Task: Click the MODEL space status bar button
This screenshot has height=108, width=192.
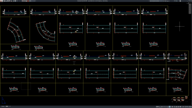Action: click(x=157, y=107)
